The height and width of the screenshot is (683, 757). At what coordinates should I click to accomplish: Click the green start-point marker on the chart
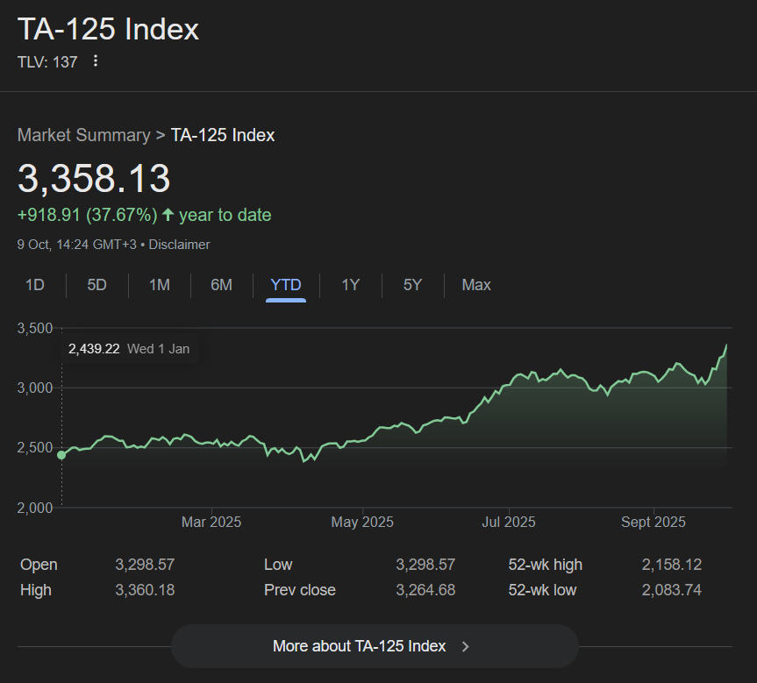(61, 455)
